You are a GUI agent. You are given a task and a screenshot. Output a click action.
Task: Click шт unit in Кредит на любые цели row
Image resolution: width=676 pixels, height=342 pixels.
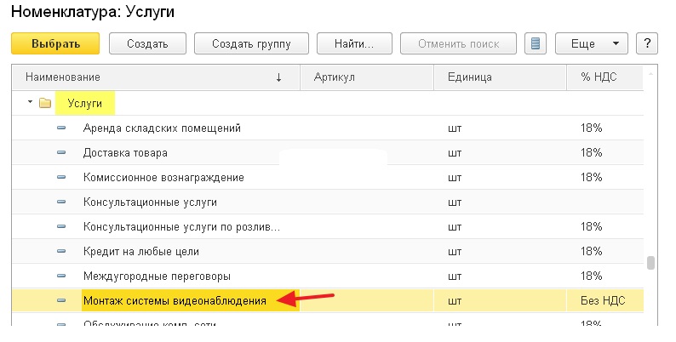point(455,251)
